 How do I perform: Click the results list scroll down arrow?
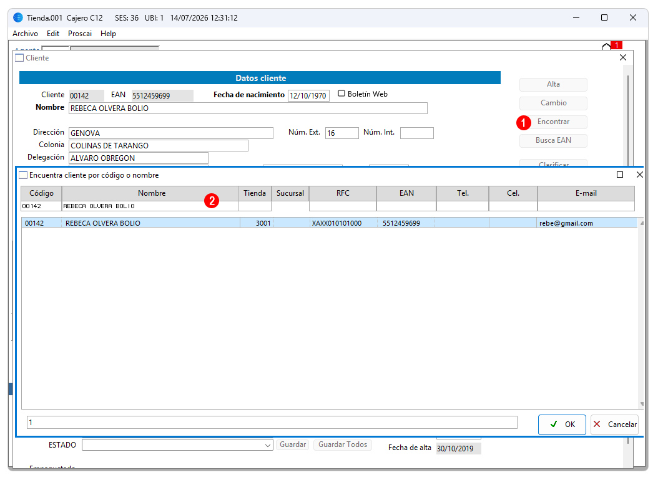click(642, 404)
